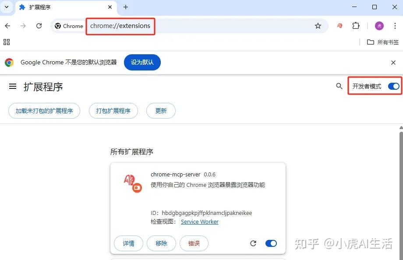403x260 pixels.
Task: Click the back navigation arrow
Action: 7,26
